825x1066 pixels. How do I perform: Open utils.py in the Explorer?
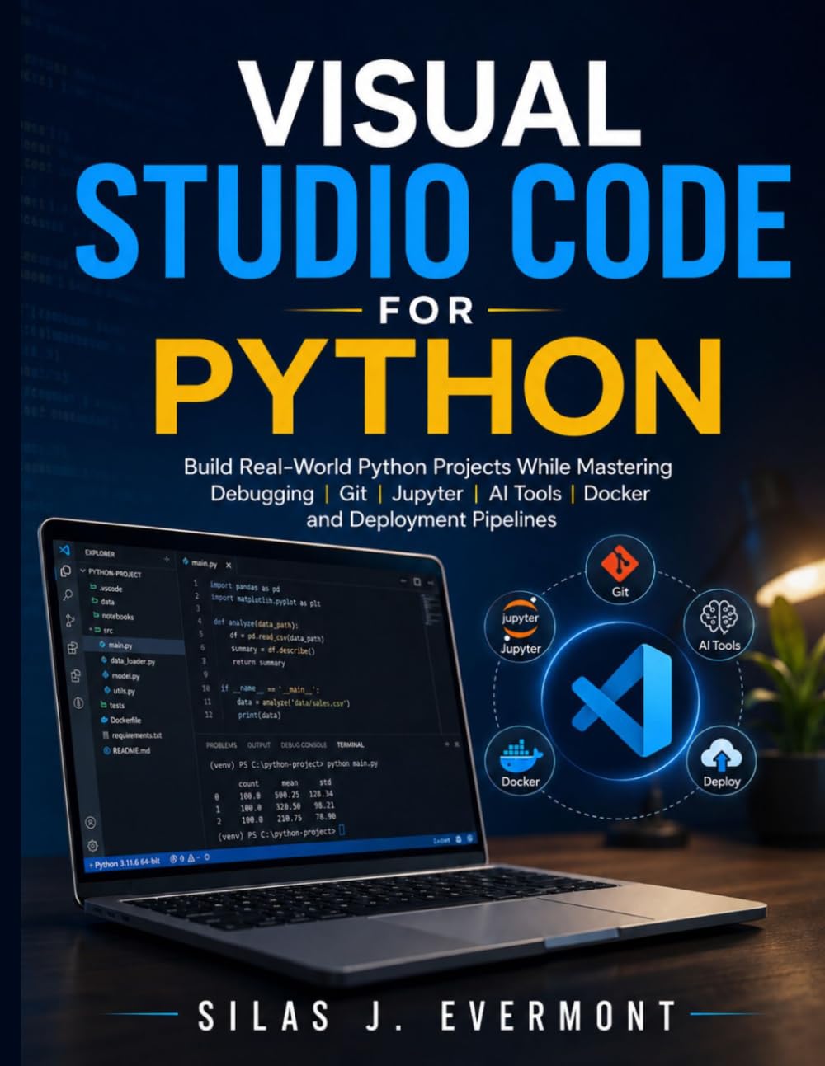(x=124, y=690)
